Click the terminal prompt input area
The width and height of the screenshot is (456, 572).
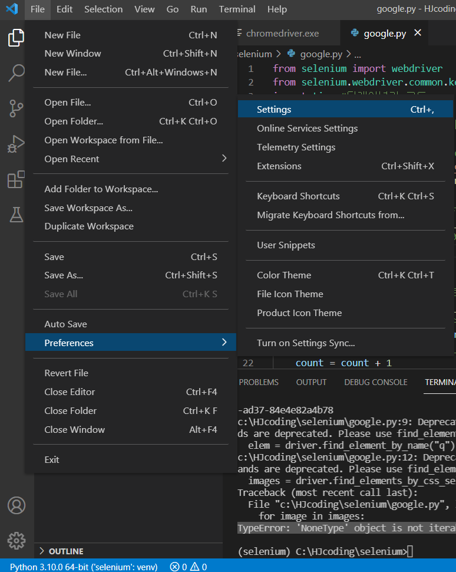click(x=410, y=551)
